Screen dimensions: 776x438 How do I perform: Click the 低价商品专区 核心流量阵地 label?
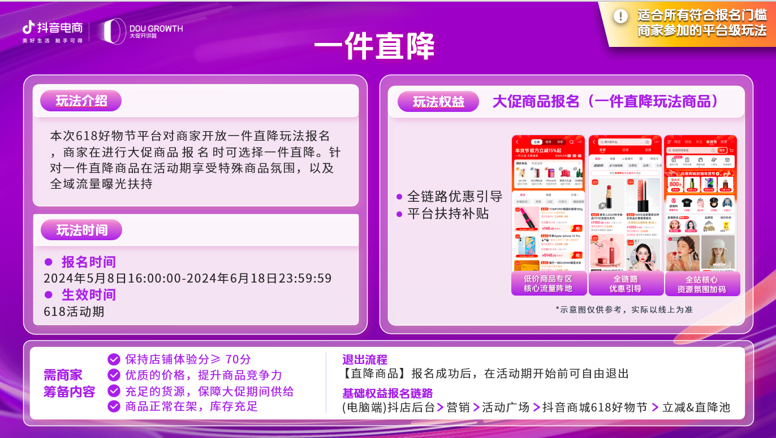pos(548,283)
